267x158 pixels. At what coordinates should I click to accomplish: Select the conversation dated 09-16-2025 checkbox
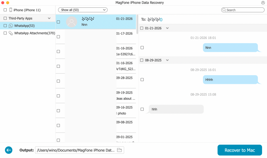(x=58, y=111)
